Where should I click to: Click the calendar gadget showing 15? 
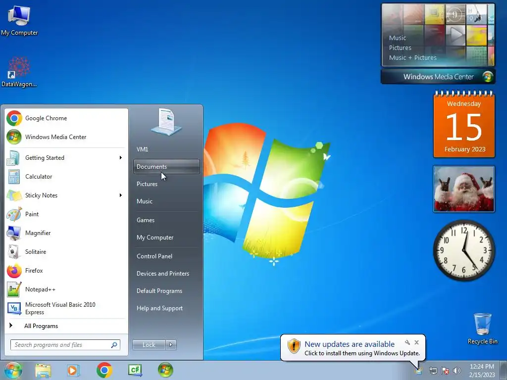[464, 124]
